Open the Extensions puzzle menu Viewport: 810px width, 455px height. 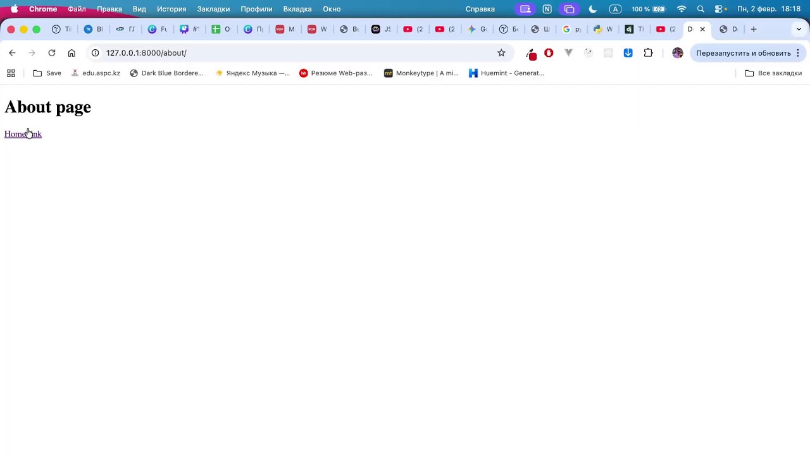pos(648,53)
